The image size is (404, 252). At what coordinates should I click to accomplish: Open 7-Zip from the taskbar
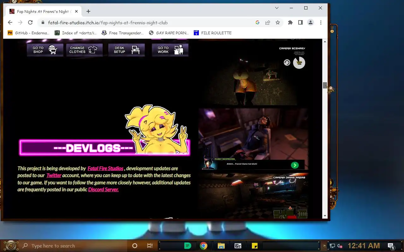(x=238, y=246)
